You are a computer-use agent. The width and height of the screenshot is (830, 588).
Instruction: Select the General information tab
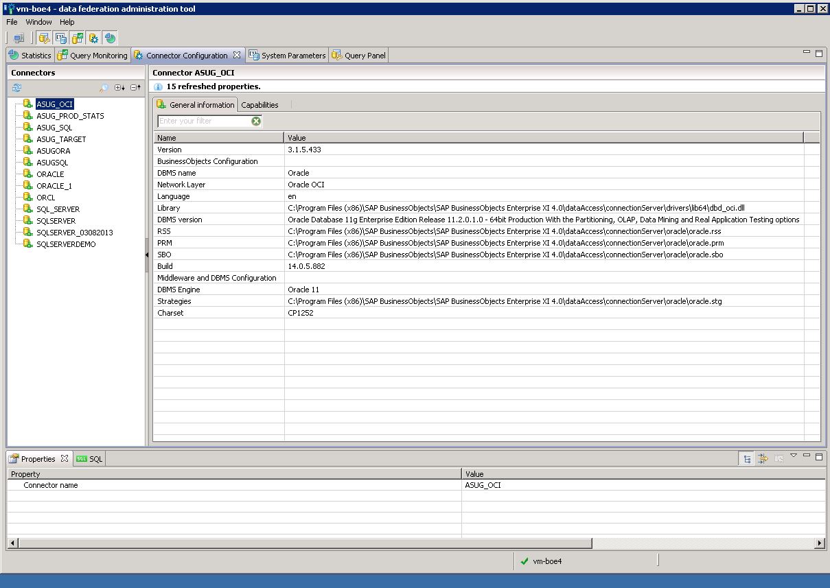pyautogui.click(x=196, y=105)
